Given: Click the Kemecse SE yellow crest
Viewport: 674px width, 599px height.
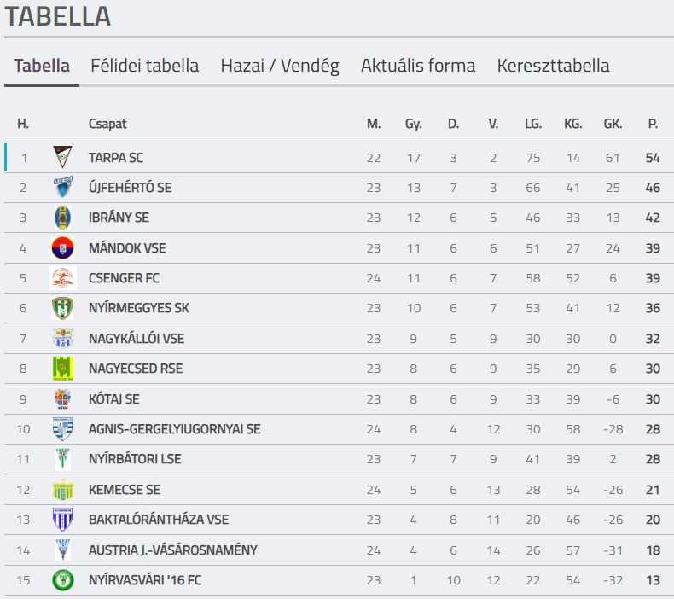Looking at the screenshot, I should [63, 489].
